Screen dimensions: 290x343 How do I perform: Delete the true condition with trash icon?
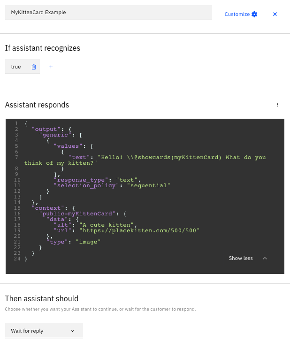[x=34, y=67]
